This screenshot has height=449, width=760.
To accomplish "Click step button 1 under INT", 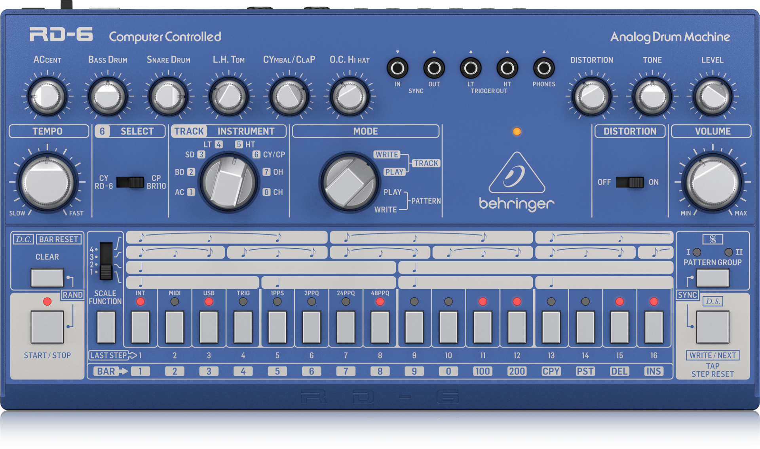I will 140,327.
